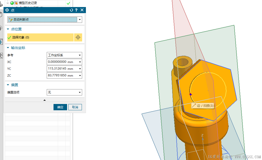Close the 点 dialog with the X
Screen dimensions: 262x160
point(82,10)
